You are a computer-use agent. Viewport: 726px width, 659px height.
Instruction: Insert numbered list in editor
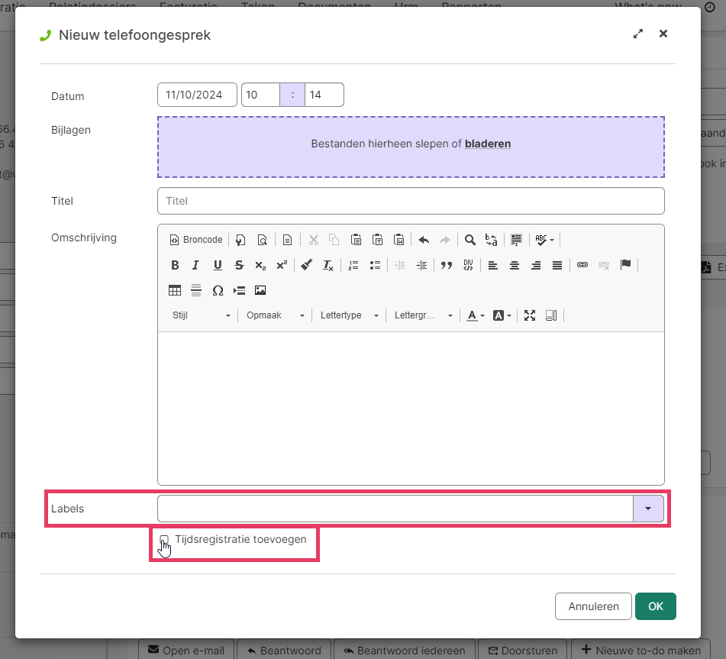pyautogui.click(x=353, y=265)
